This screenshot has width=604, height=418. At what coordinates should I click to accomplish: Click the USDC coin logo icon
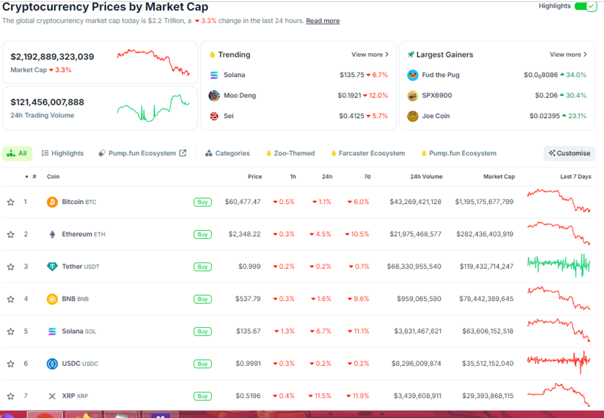click(x=52, y=364)
